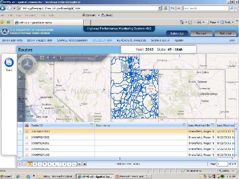Image resolution: width=239 pixels, height=179 pixels.
Task: Click the map grid layers icon
Action: click(42, 58)
